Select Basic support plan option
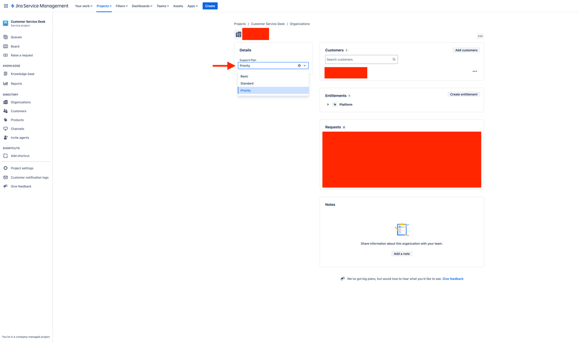Screen dimensions: 578x343 tap(245, 76)
